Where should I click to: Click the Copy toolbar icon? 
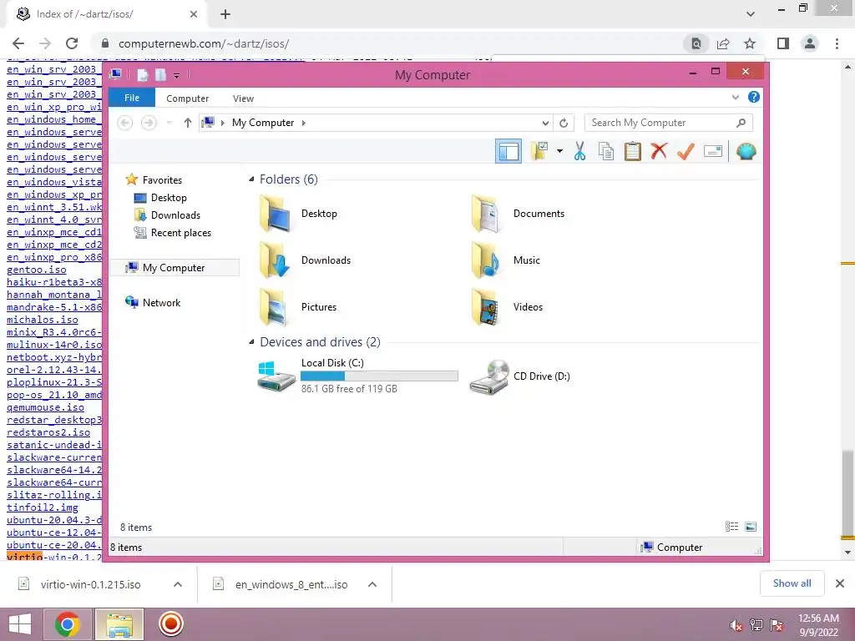click(x=606, y=151)
